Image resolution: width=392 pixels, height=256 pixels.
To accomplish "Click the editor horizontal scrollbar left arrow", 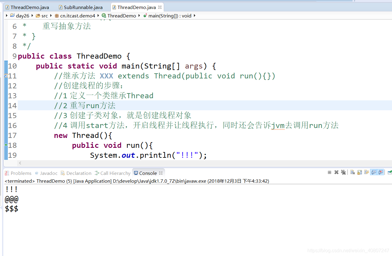I will (x=20, y=163).
